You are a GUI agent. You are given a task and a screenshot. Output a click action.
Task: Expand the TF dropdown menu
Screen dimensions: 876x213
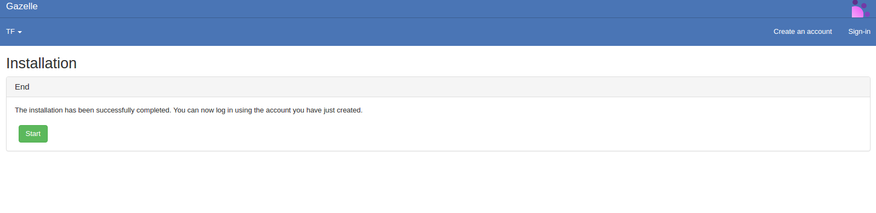(14, 32)
